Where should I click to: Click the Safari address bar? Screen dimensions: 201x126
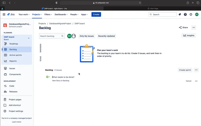click(101, 3)
